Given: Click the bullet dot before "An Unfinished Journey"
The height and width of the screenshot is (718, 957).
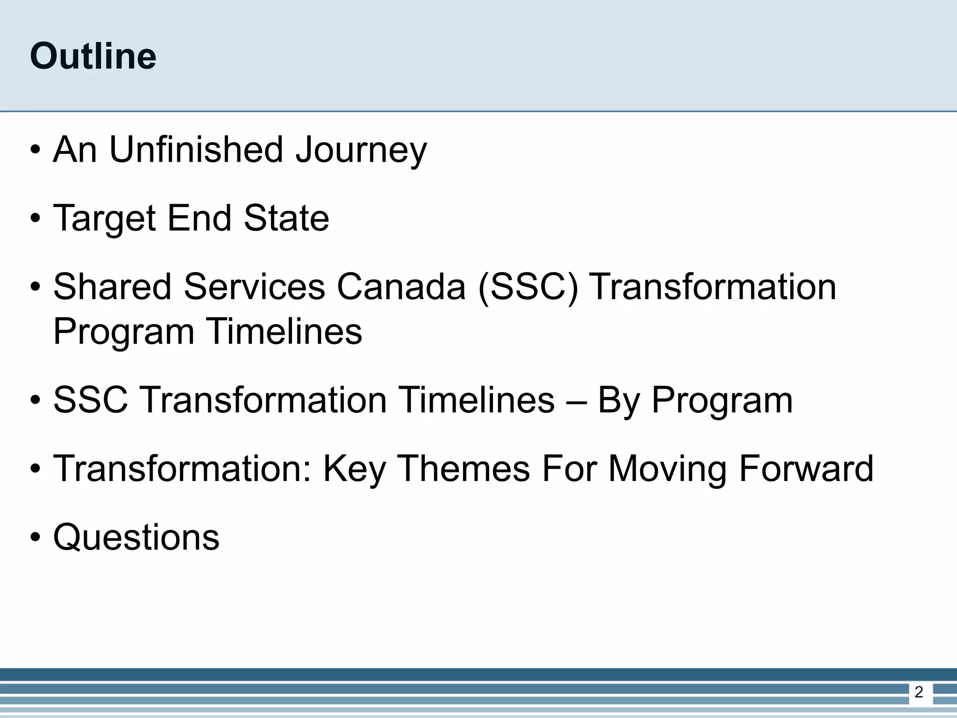Looking at the screenshot, I should click(36, 151).
